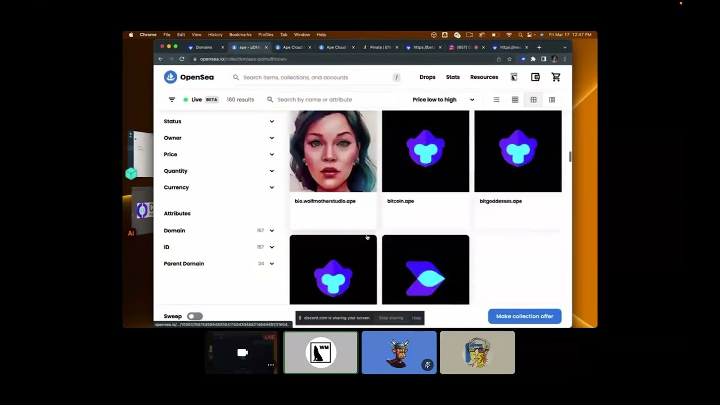Open the Resources link
Image resolution: width=720 pixels, height=405 pixels.
pos(484,77)
